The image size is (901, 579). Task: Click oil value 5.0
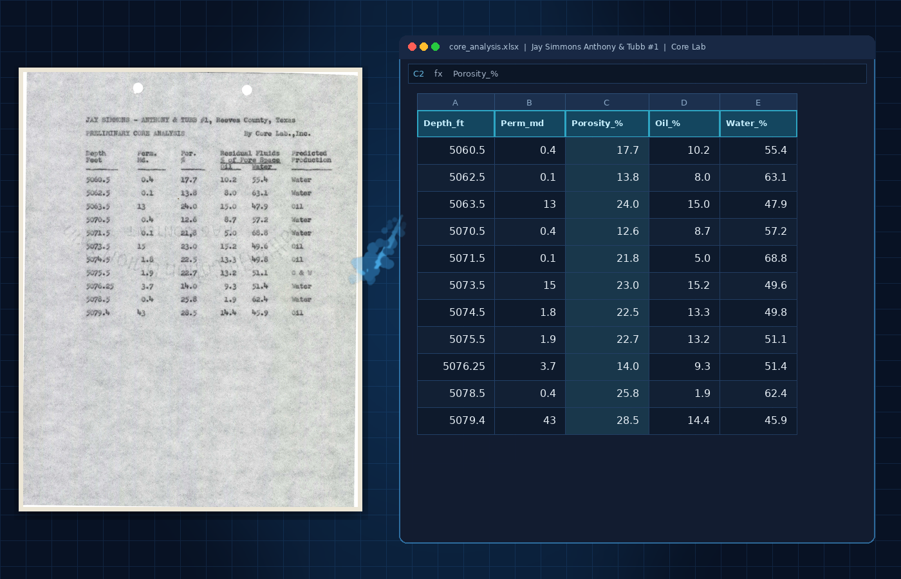coord(684,259)
